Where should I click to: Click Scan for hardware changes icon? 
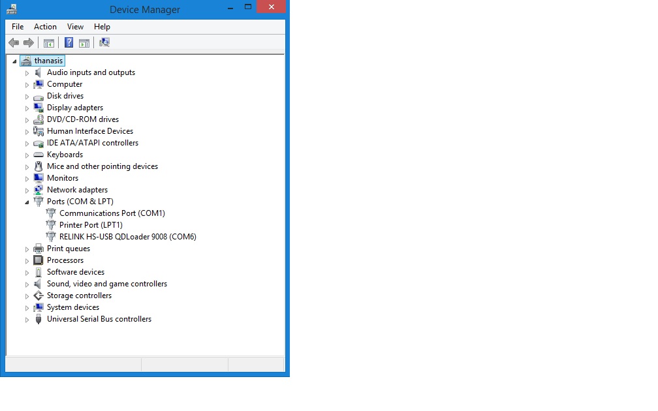point(104,43)
